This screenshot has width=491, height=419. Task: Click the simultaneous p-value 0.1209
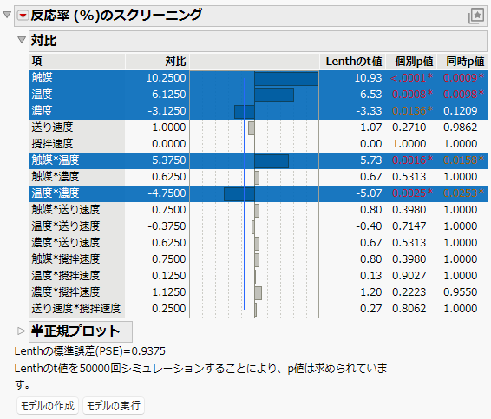461,111
